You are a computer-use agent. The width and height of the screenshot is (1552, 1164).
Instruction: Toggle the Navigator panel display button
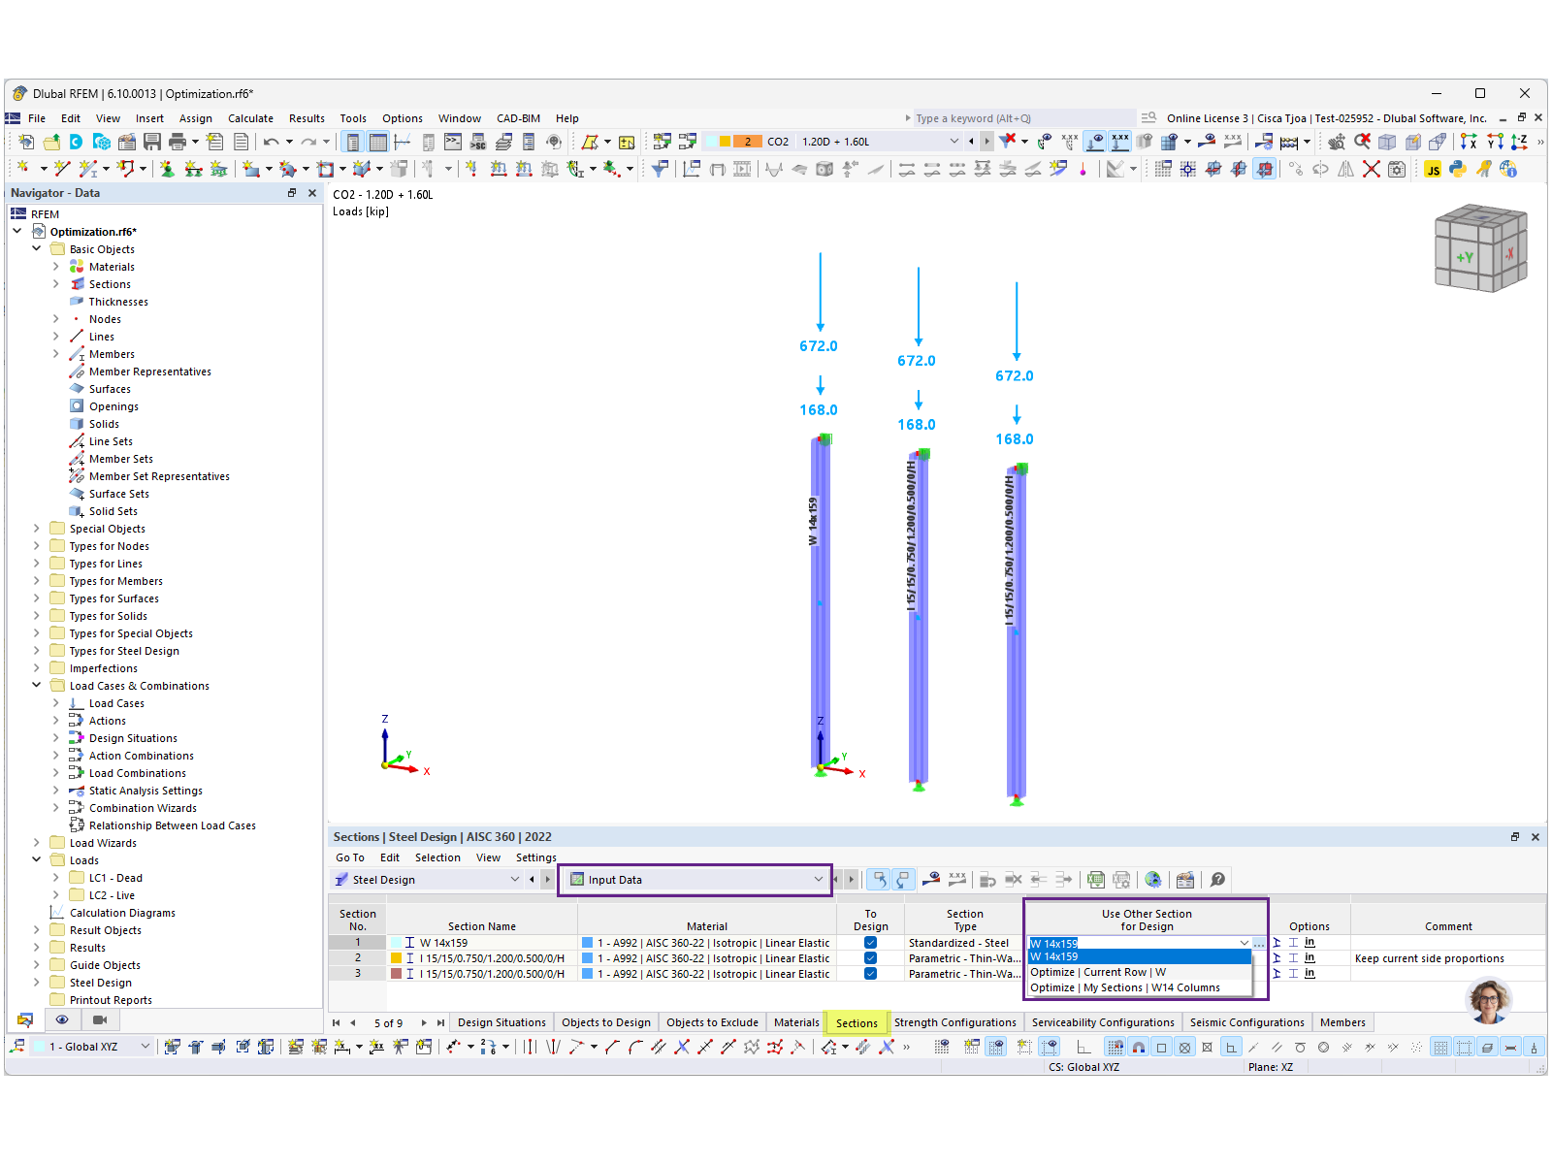[x=353, y=142]
